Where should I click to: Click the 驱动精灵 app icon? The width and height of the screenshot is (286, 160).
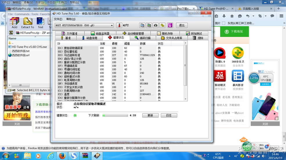(220, 76)
